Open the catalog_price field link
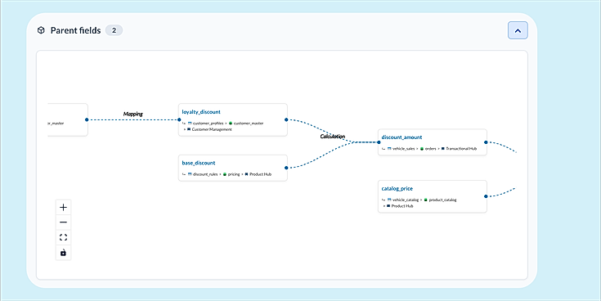The width and height of the screenshot is (601, 301). pyautogui.click(x=397, y=189)
